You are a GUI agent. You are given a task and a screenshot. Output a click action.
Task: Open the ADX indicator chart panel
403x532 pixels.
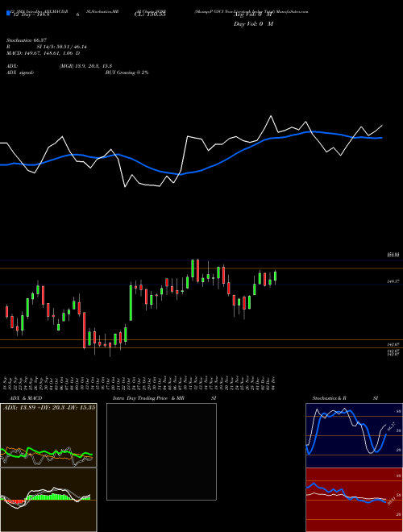(x=48, y=435)
